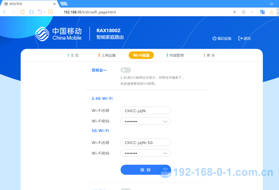Click 重启设备 restart device button
279x190 pixels.
222,38
